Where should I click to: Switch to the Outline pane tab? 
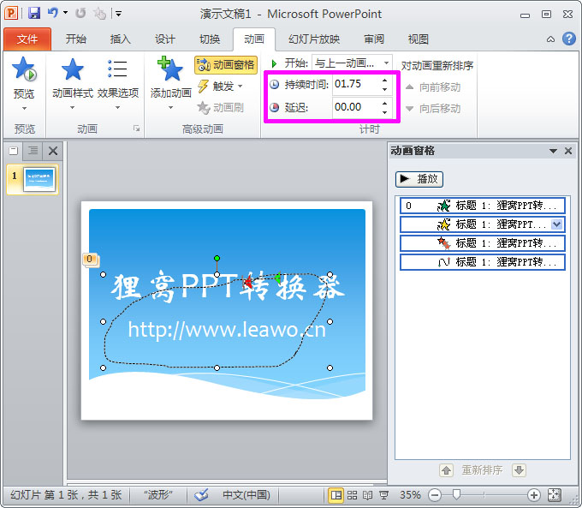(x=33, y=151)
